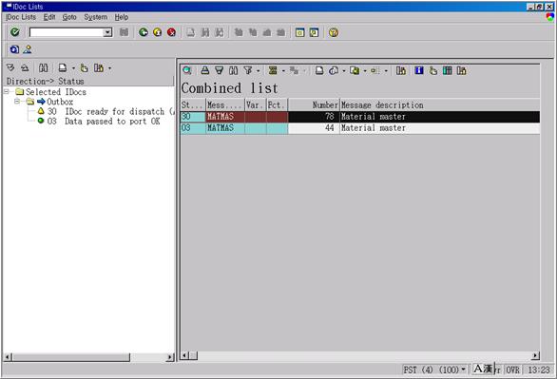Open the Export dropdown arrow
The height and width of the screenshot is (379, 557).
(364, 71)
